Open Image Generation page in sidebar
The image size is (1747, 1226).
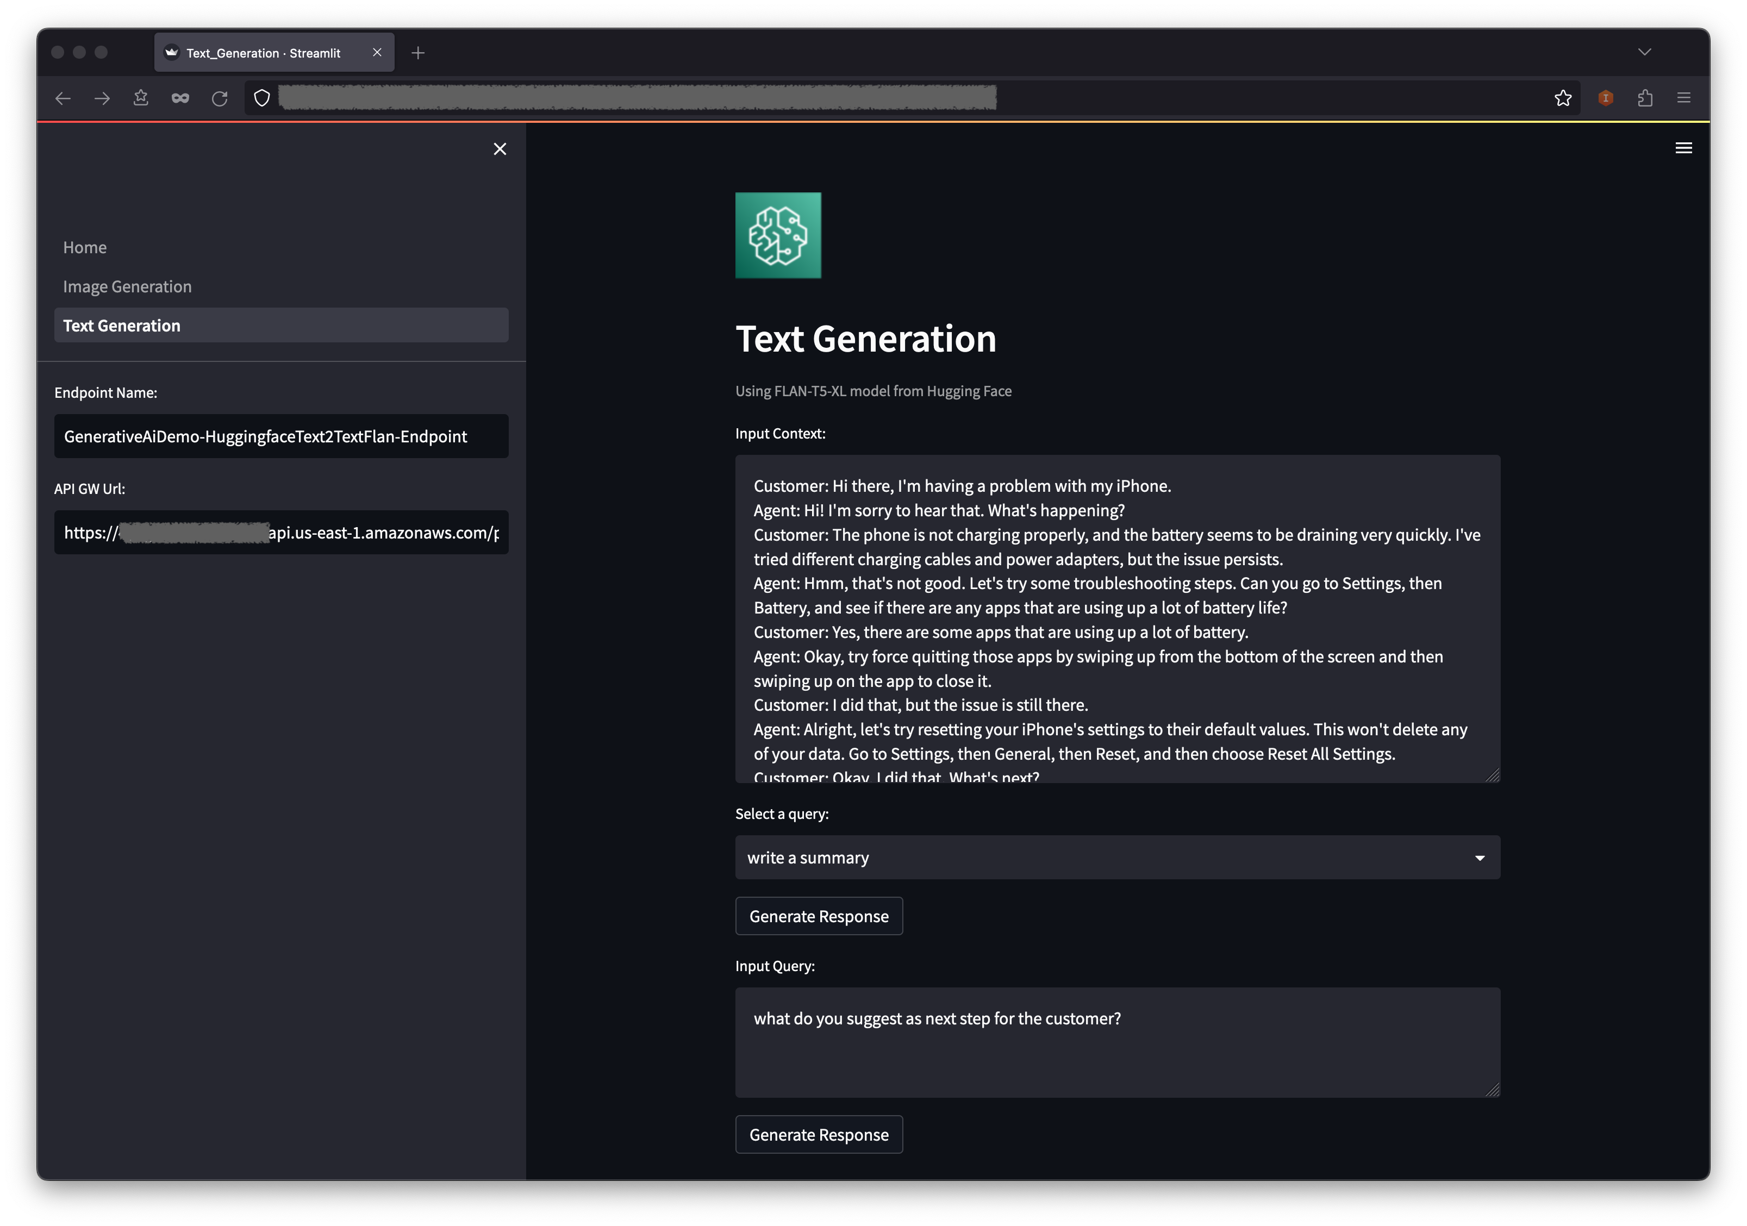coord(127,287)
